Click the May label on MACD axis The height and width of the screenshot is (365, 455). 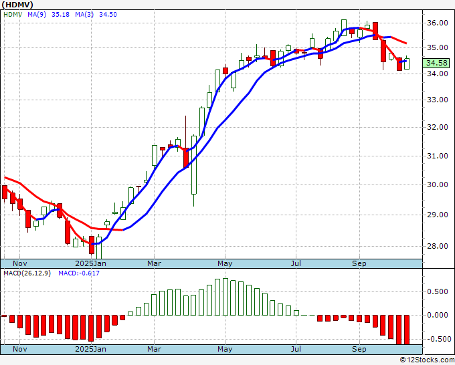pos(225,349)
